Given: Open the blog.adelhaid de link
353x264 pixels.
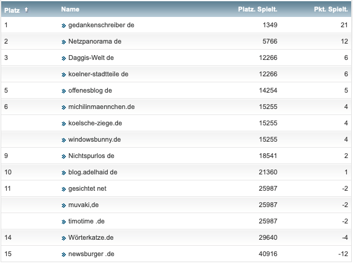Looking at the screenshot, I should (x=93, y=172).
